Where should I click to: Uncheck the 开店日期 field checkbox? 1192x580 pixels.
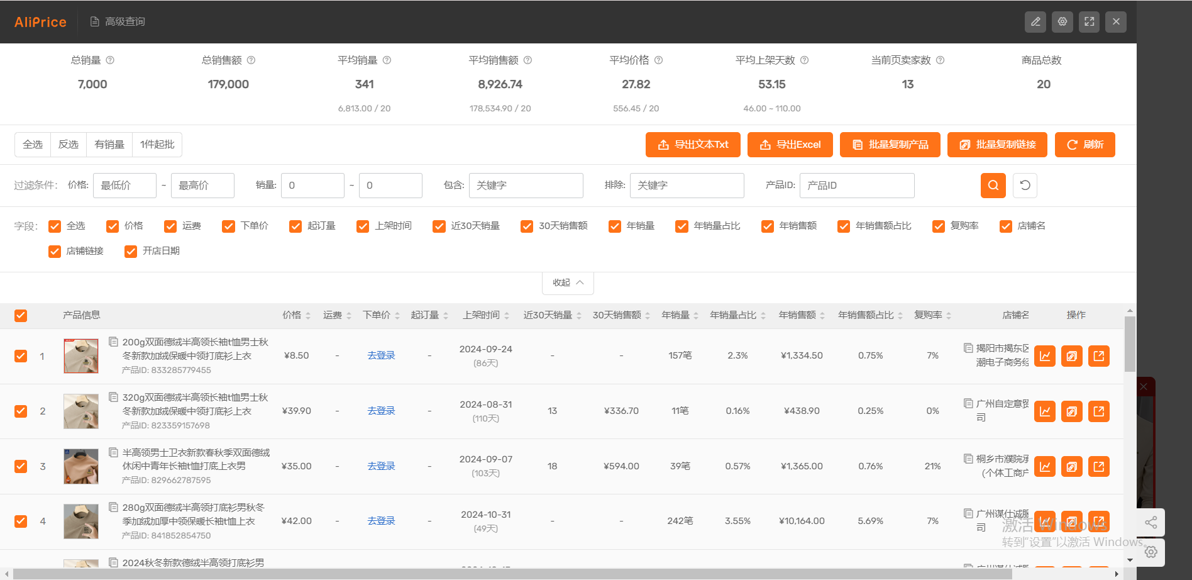tap(131, 251)
